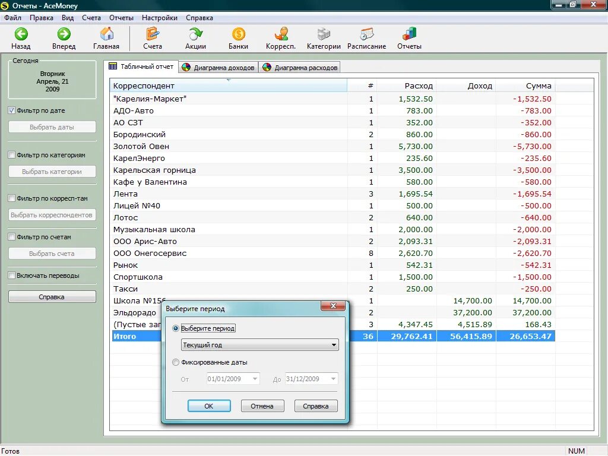Confirm the period dialog with OK
Viewport: 608px width, 456px height.
pyautogui.click(x=209, y=406)
